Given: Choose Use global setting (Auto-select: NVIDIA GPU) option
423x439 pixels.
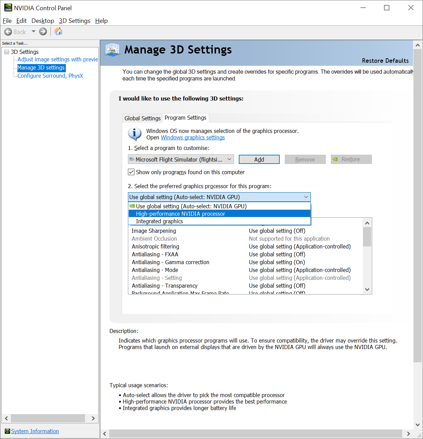Looking at the screenshot, I should (219, 206).
